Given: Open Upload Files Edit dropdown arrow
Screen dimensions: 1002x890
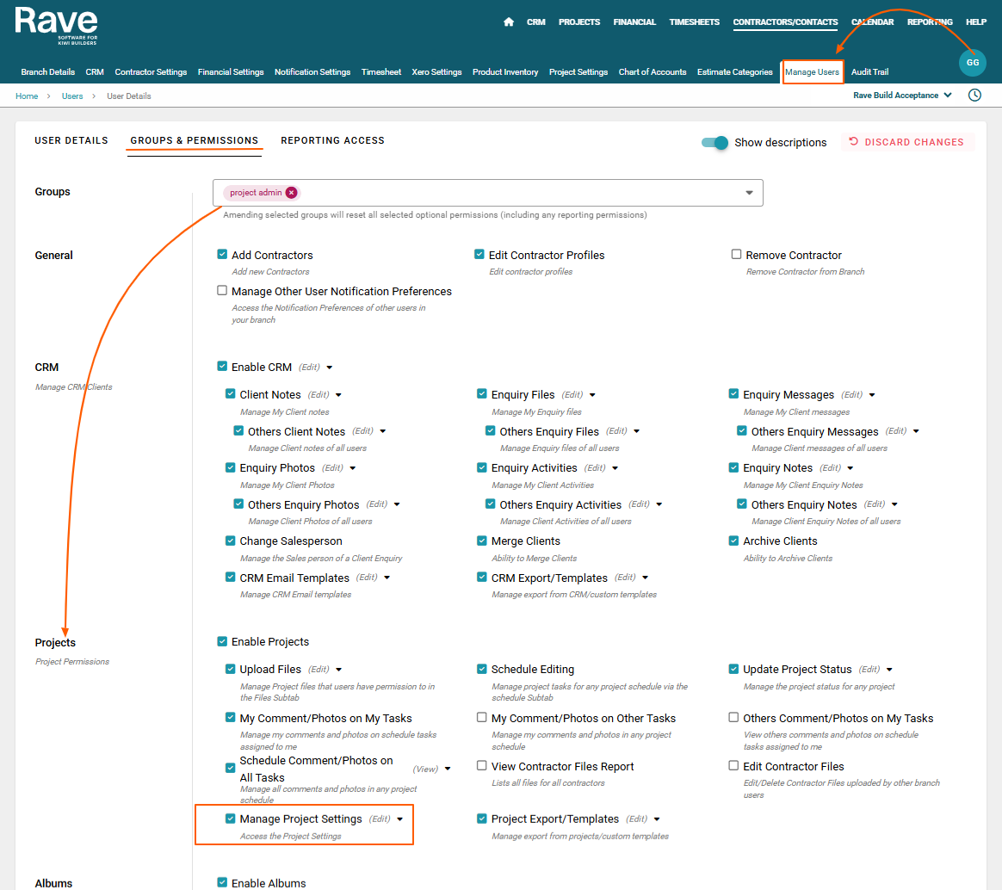Looking at the screenshot, I should 338,670.
